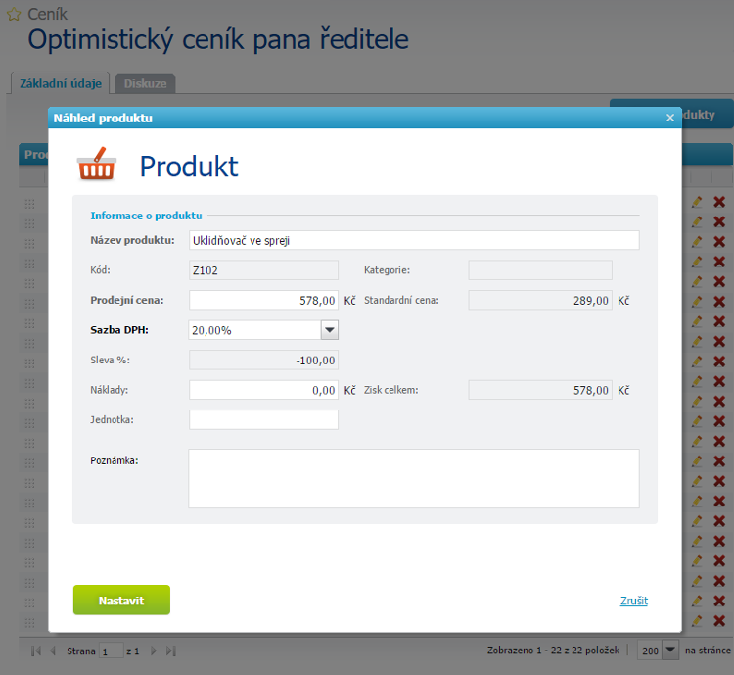The height and width of the screenshot is (675, 734).
Task: Click the red delete X in the first row
Action: pyautogui.click(x=719, y=202)
